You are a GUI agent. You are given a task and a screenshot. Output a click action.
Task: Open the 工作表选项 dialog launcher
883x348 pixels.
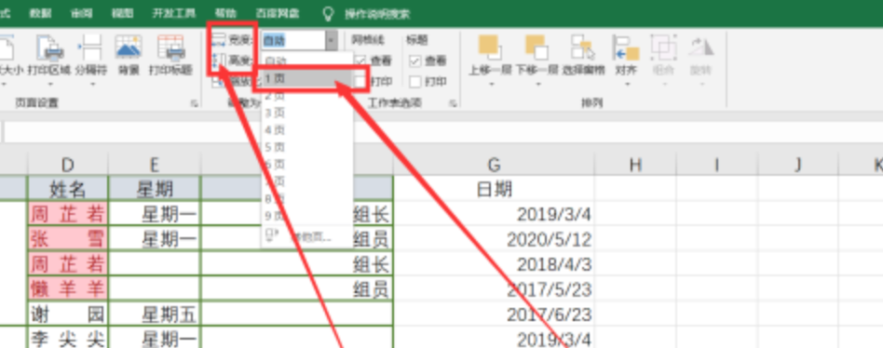click(453, 103)
